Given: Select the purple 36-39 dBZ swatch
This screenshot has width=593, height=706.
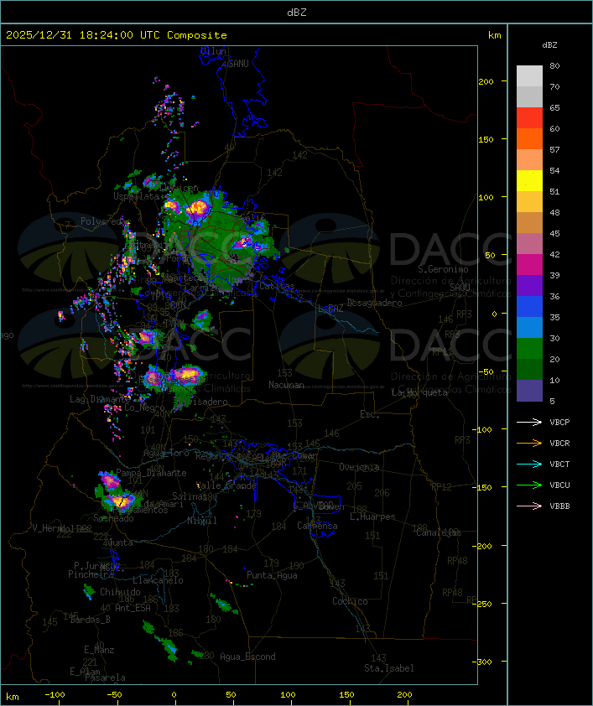Looking at the screenshot, I should click(529, 285).
